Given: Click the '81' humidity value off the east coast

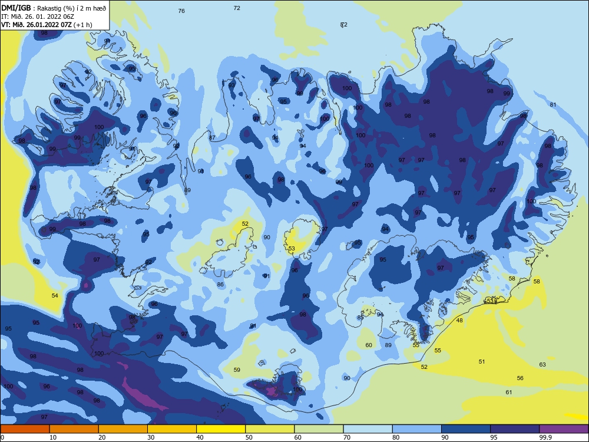Looking at the screenshot, I should pyautogui.click(x=553, y=104).
